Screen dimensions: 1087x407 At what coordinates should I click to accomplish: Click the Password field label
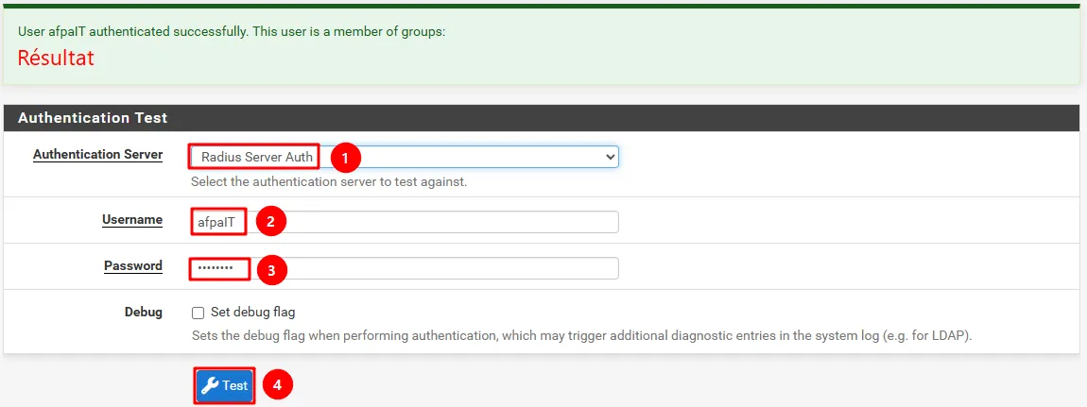[133, 265]
